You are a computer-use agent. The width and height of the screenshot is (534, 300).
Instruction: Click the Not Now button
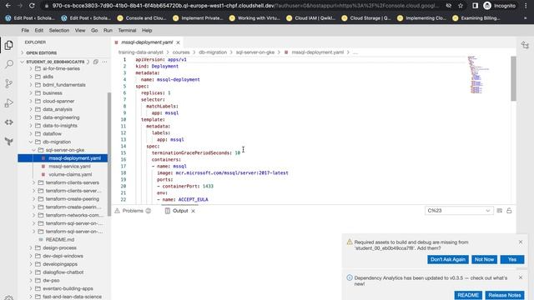click(x=484, y=259)
